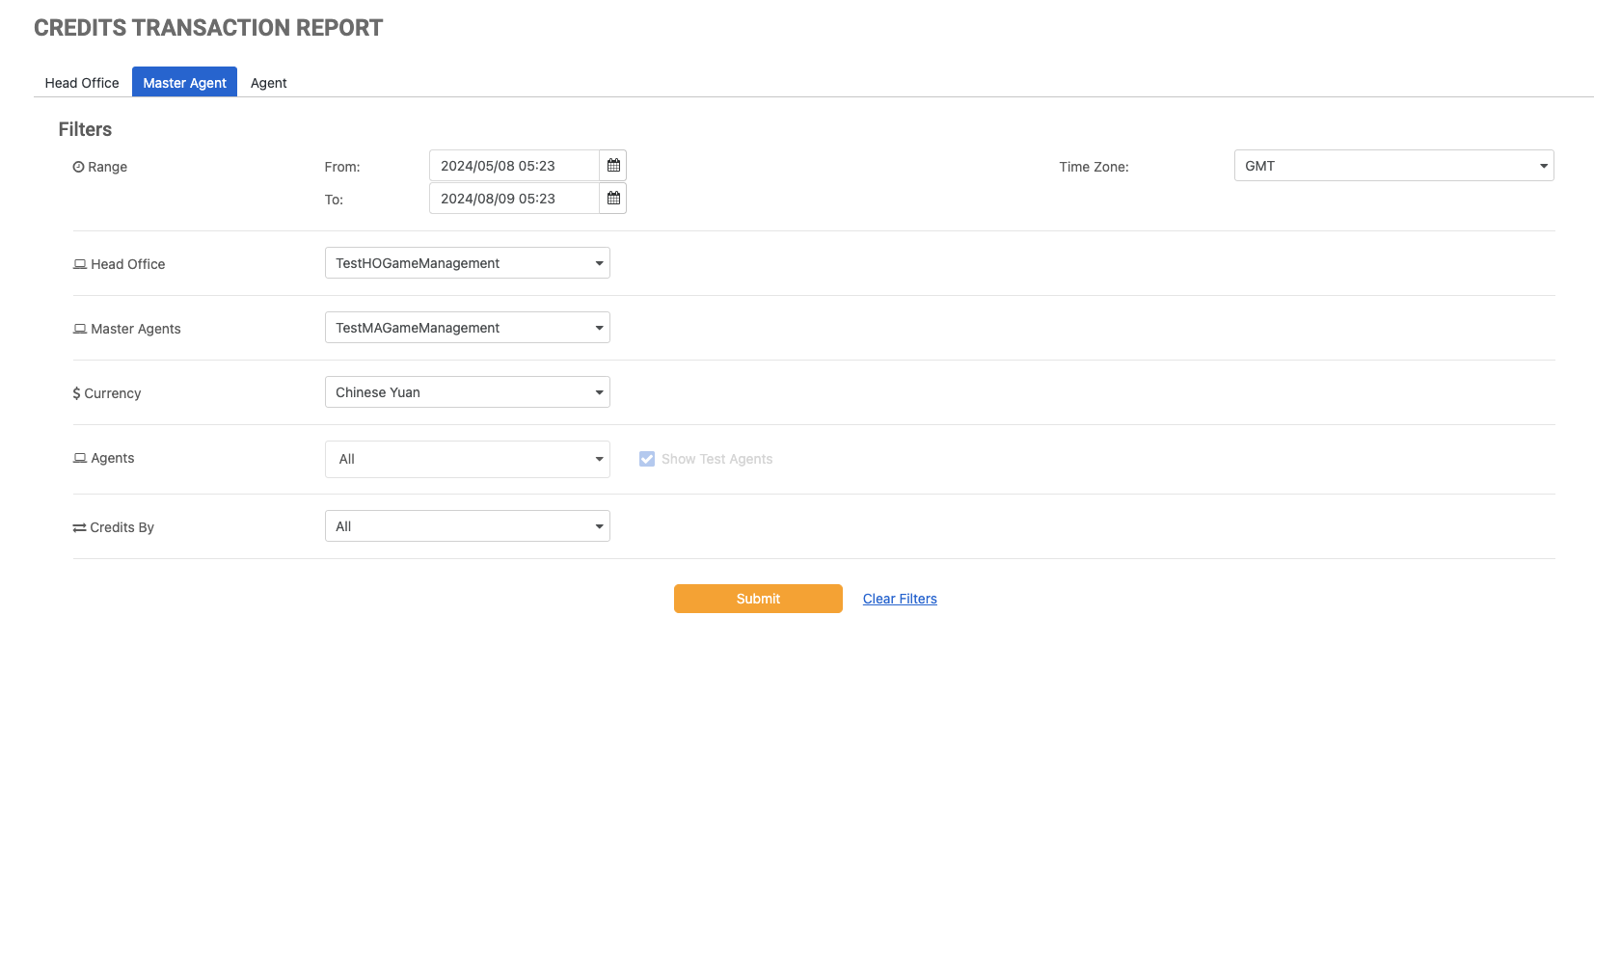1621x964 pixels.
Task: Open the Master Agents TestMAGameManagement dropdown
Action: click(467, 328)
